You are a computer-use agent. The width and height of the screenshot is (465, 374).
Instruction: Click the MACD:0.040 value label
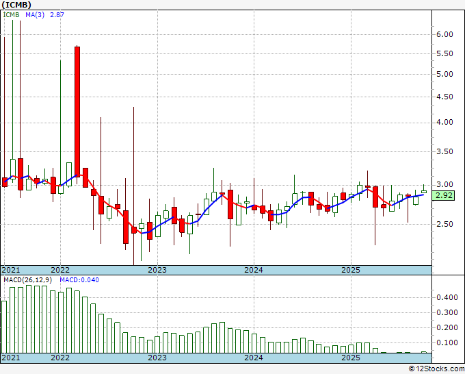tap(79, 280)
